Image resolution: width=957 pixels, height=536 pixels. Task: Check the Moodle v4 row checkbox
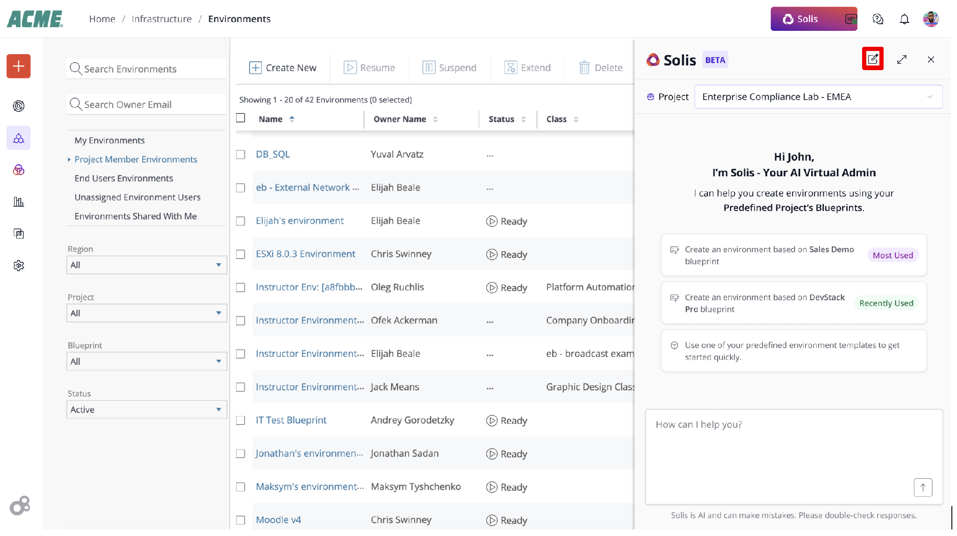point(241,520)
